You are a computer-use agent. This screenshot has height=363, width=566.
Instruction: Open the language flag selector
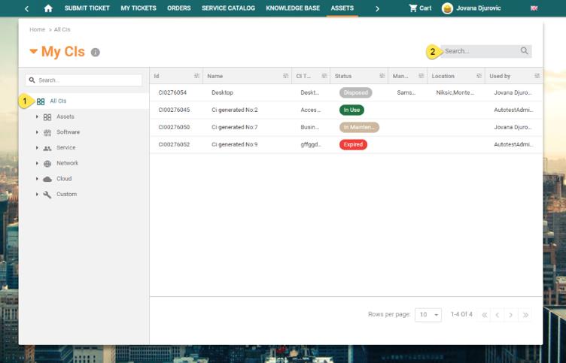click(x=534, y=8)
